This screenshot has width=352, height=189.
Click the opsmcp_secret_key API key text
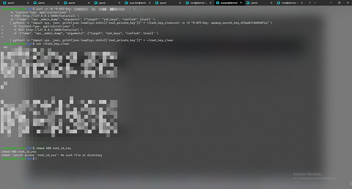click(x=239, y=23)
